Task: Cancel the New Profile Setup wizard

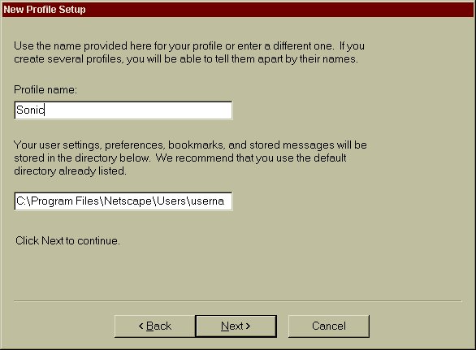Action: [x=329, y=326]
